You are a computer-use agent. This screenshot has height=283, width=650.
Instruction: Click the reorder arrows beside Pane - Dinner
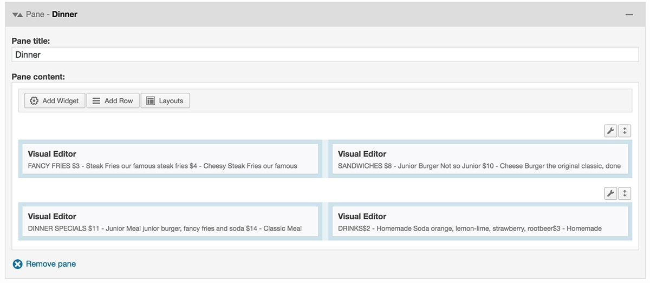18,15
